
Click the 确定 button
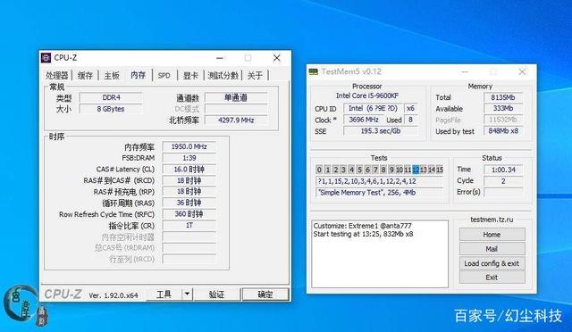tap(265, 295)
